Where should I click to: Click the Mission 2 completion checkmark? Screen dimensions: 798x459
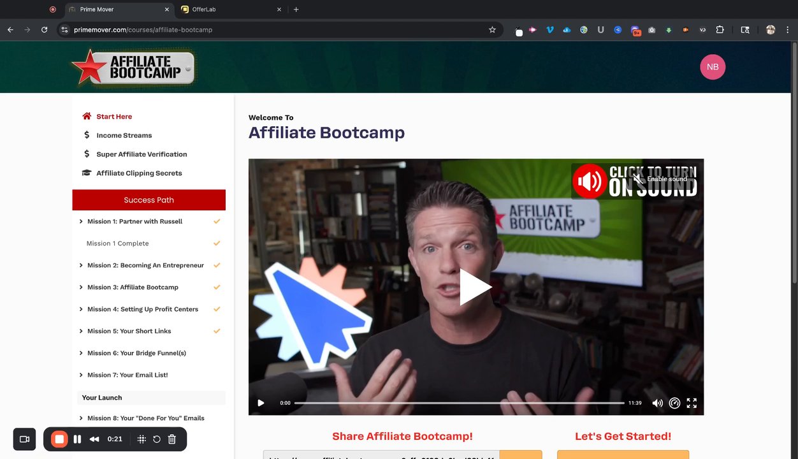217,265
